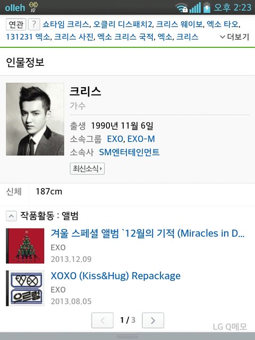Collapse the 작품활동 앨범 section
Viewport: 255px width, 340px height.
coord(11,216)
